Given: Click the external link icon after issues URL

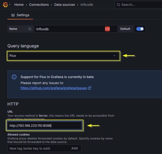Looking at the screenshot, I should (x=89, y=88).
